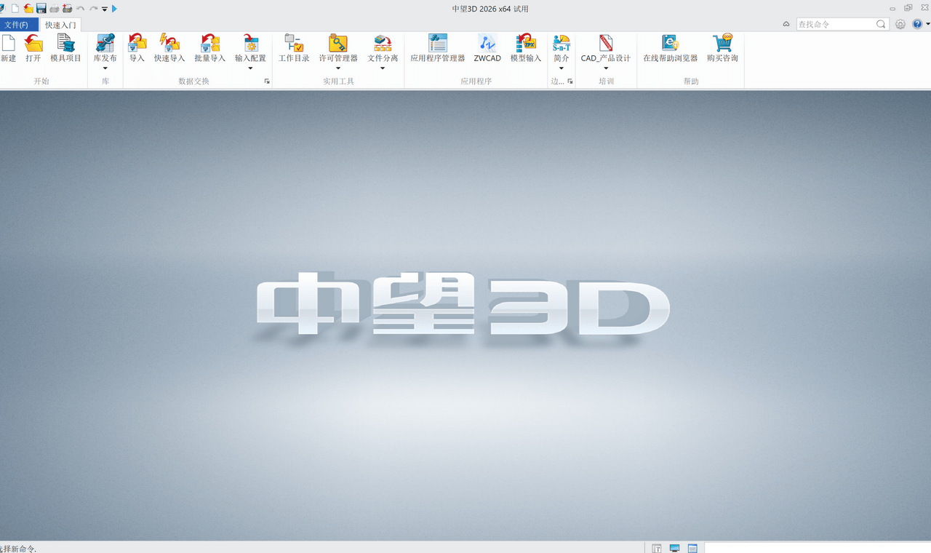
Task: Toggle ribbon collapse with the up-arrow
Action: click(x=786, y=24)
